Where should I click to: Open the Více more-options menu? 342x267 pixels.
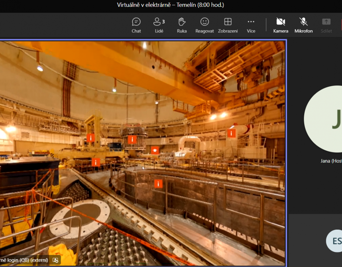click(x=251, y=25)
